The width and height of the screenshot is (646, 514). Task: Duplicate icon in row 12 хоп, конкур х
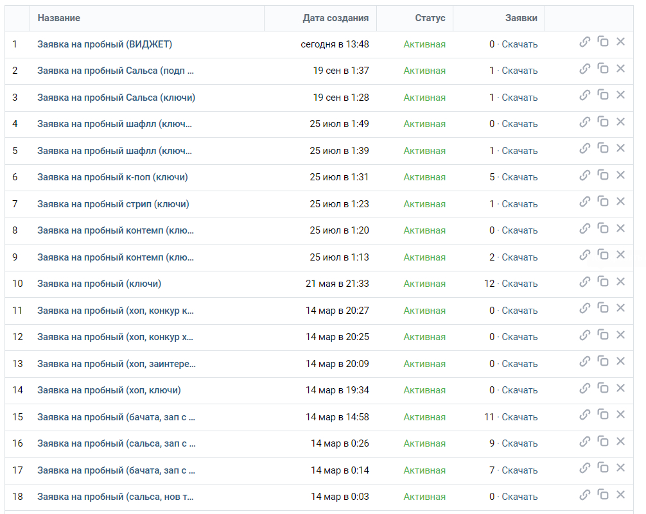click(x=603, y=335)
